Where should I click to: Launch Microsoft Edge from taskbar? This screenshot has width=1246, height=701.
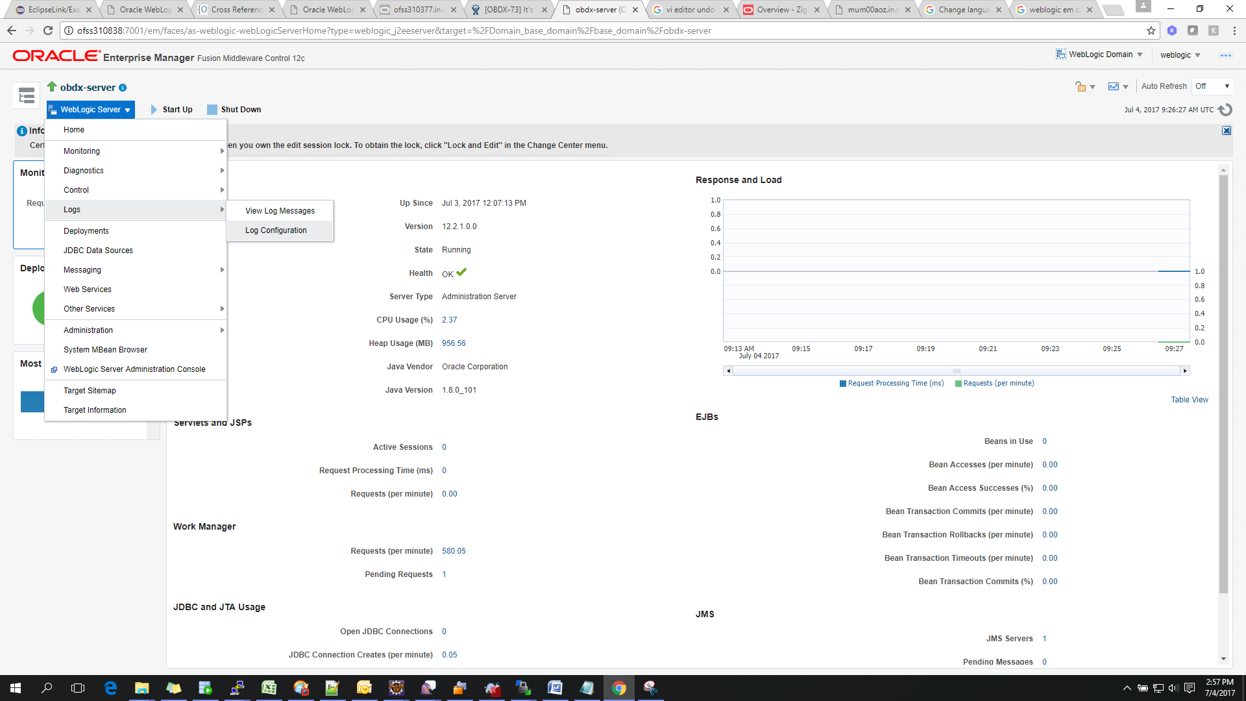click(110, 688)
